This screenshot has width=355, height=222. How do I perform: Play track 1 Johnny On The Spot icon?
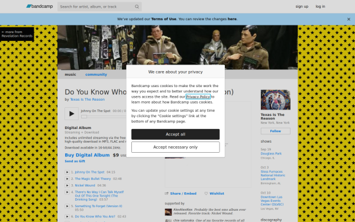pos(67,172)
